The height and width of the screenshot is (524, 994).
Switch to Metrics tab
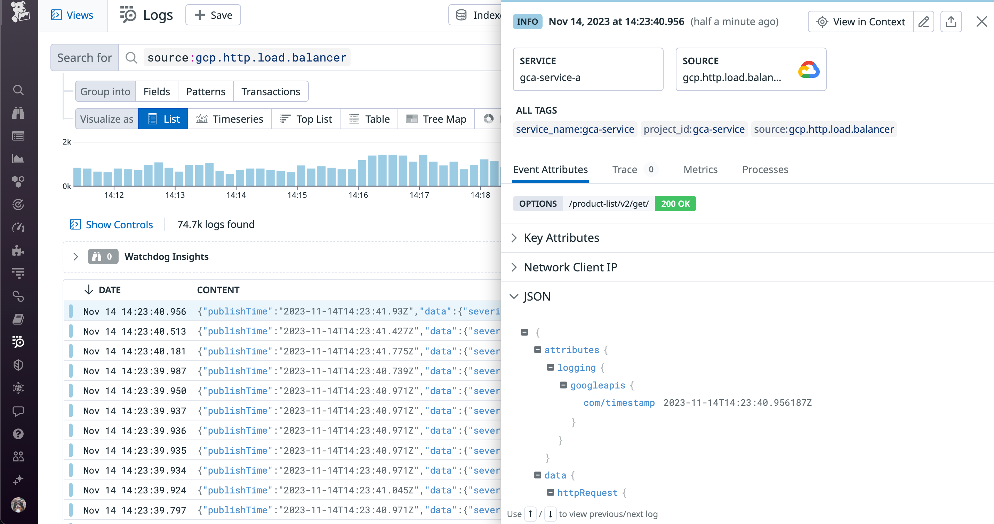tap(700, 170)
